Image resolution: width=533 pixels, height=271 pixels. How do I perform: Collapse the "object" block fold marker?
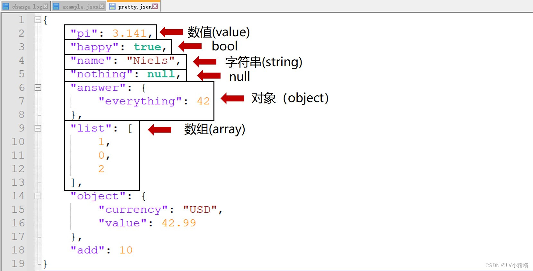coord(38,196)
